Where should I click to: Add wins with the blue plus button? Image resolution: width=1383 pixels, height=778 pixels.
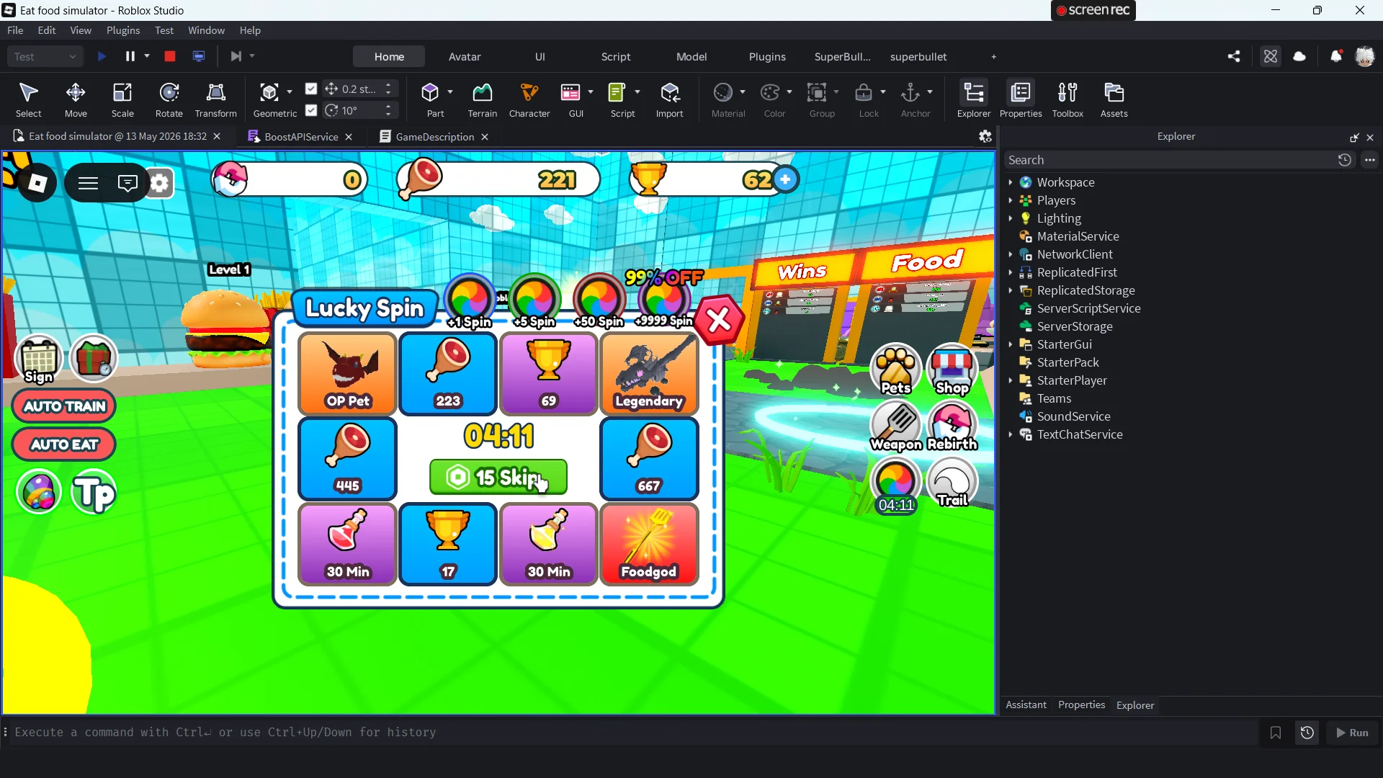point(785,179)
